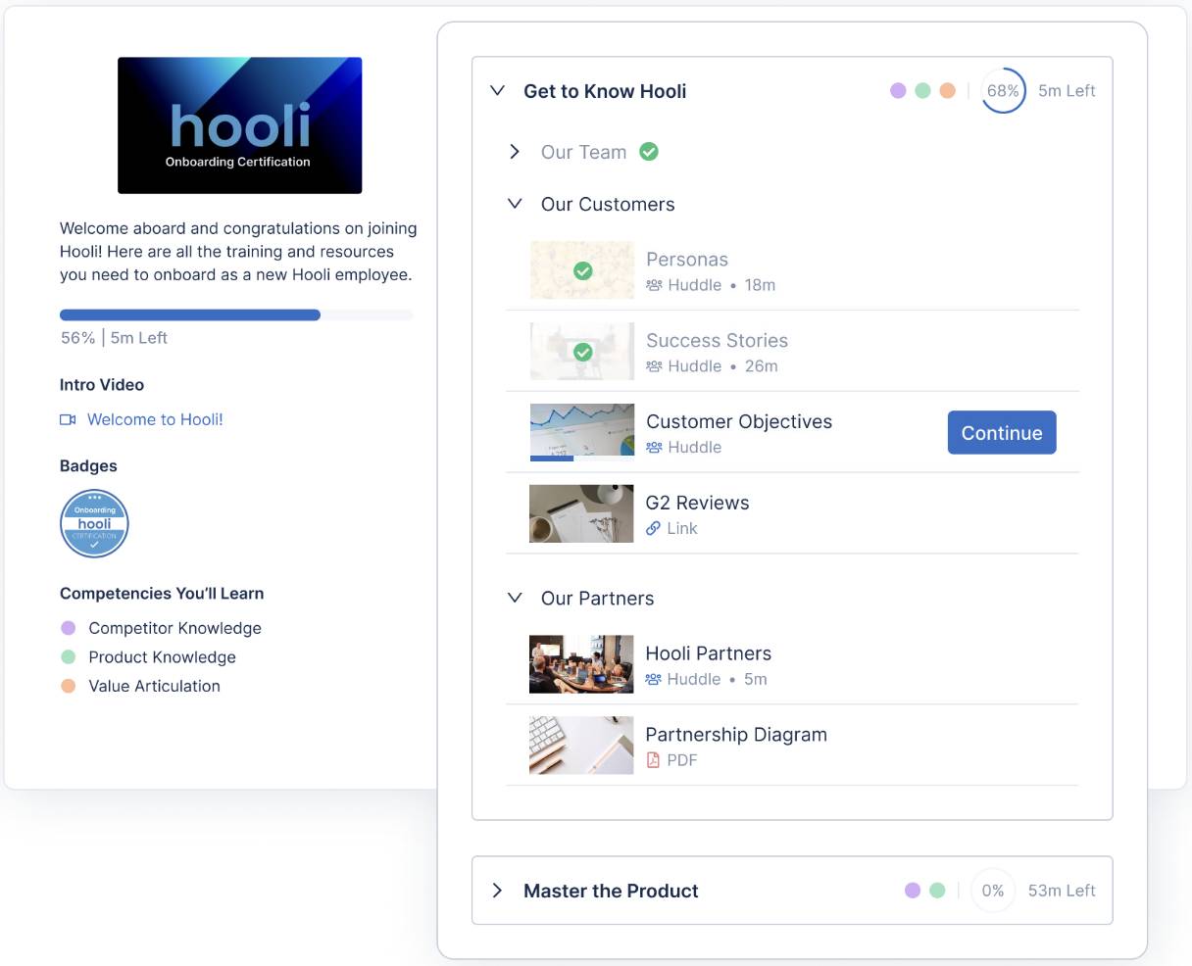Viewport: 1192px width, 966px height.
Task: Click the link icon under G2 Reviews
Action: point(654,528)
